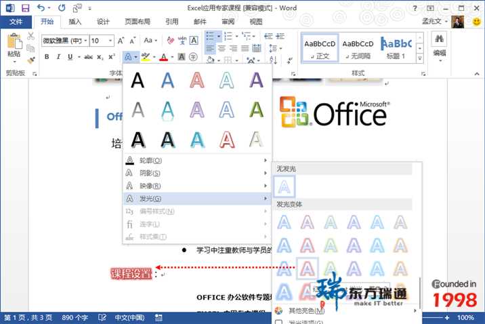The width and height of the screenshot is (485, 324).
Task: Expand the bullets list dropdown arrow
Action: point(219,36)
